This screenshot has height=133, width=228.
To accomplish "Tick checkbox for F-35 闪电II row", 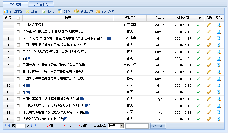I will click(18, 38).
